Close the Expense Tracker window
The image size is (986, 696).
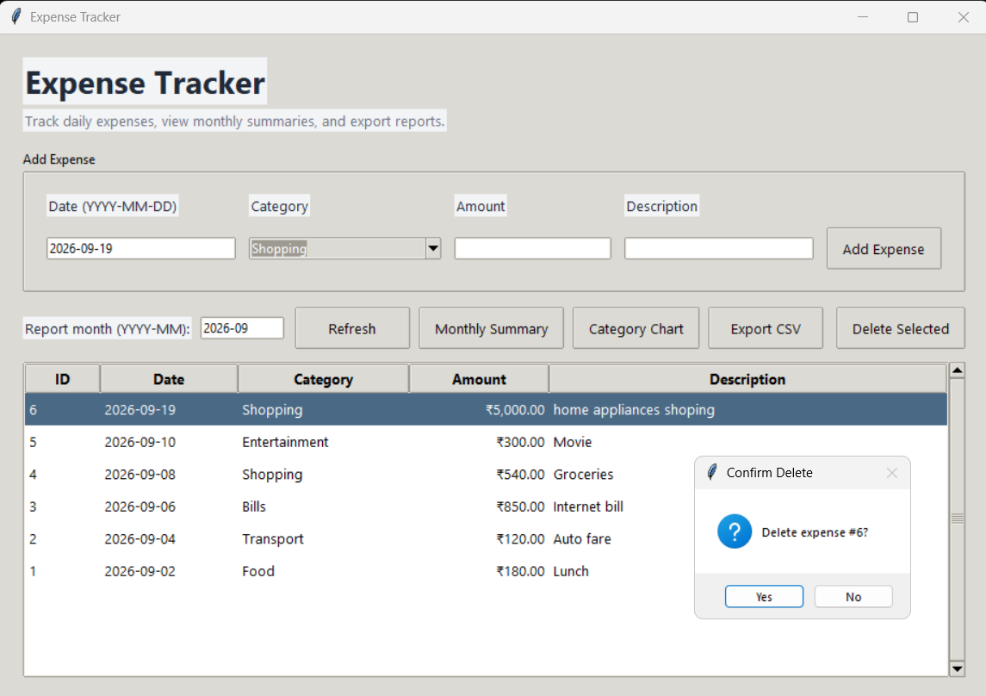tap(963, 17)
